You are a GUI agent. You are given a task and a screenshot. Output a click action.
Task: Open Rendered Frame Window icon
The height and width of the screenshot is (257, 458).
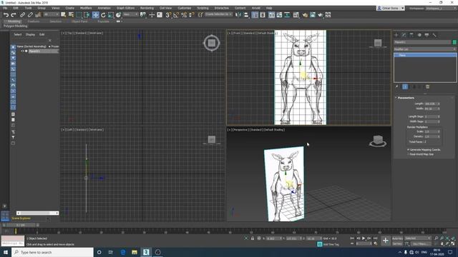coord(313,15)
